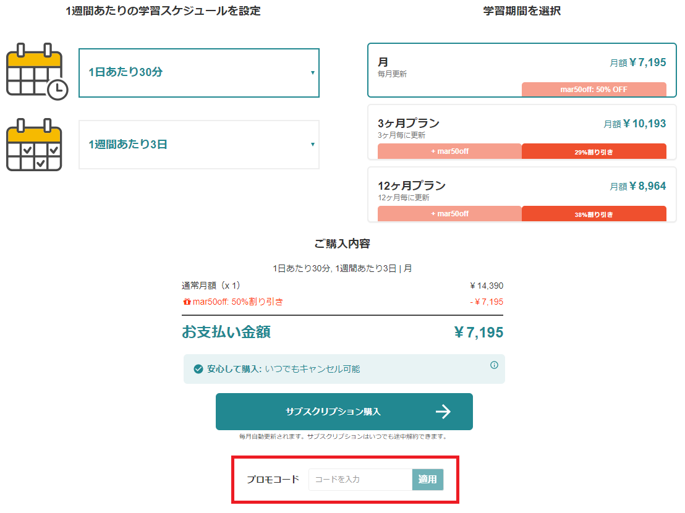Focus the コードを入力 promo code field

coord(360,480)
